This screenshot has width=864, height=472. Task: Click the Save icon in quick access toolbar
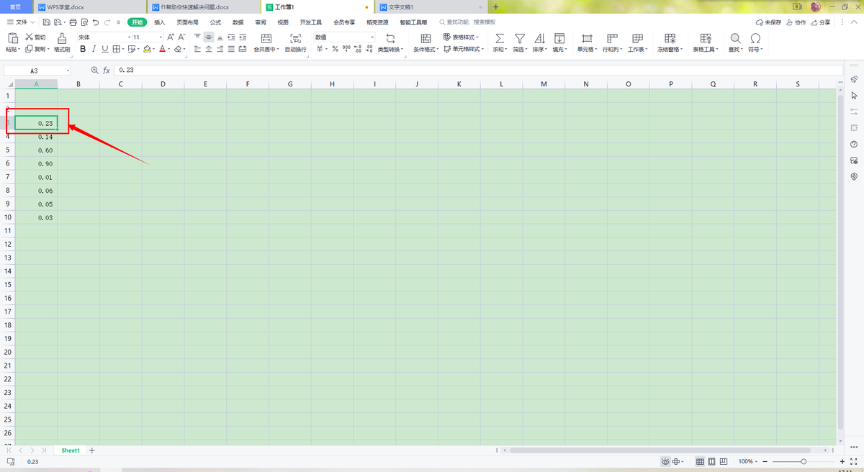tap(47, 22)
